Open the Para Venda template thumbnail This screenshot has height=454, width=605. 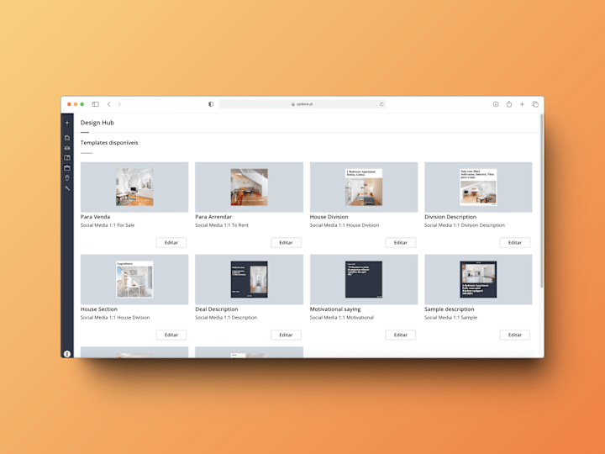pos(134,187)
